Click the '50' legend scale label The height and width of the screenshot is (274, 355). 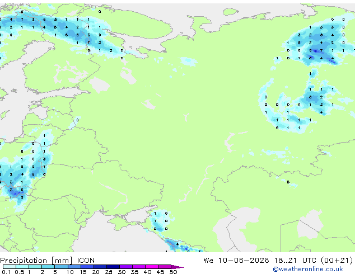[x=173, y=272]
